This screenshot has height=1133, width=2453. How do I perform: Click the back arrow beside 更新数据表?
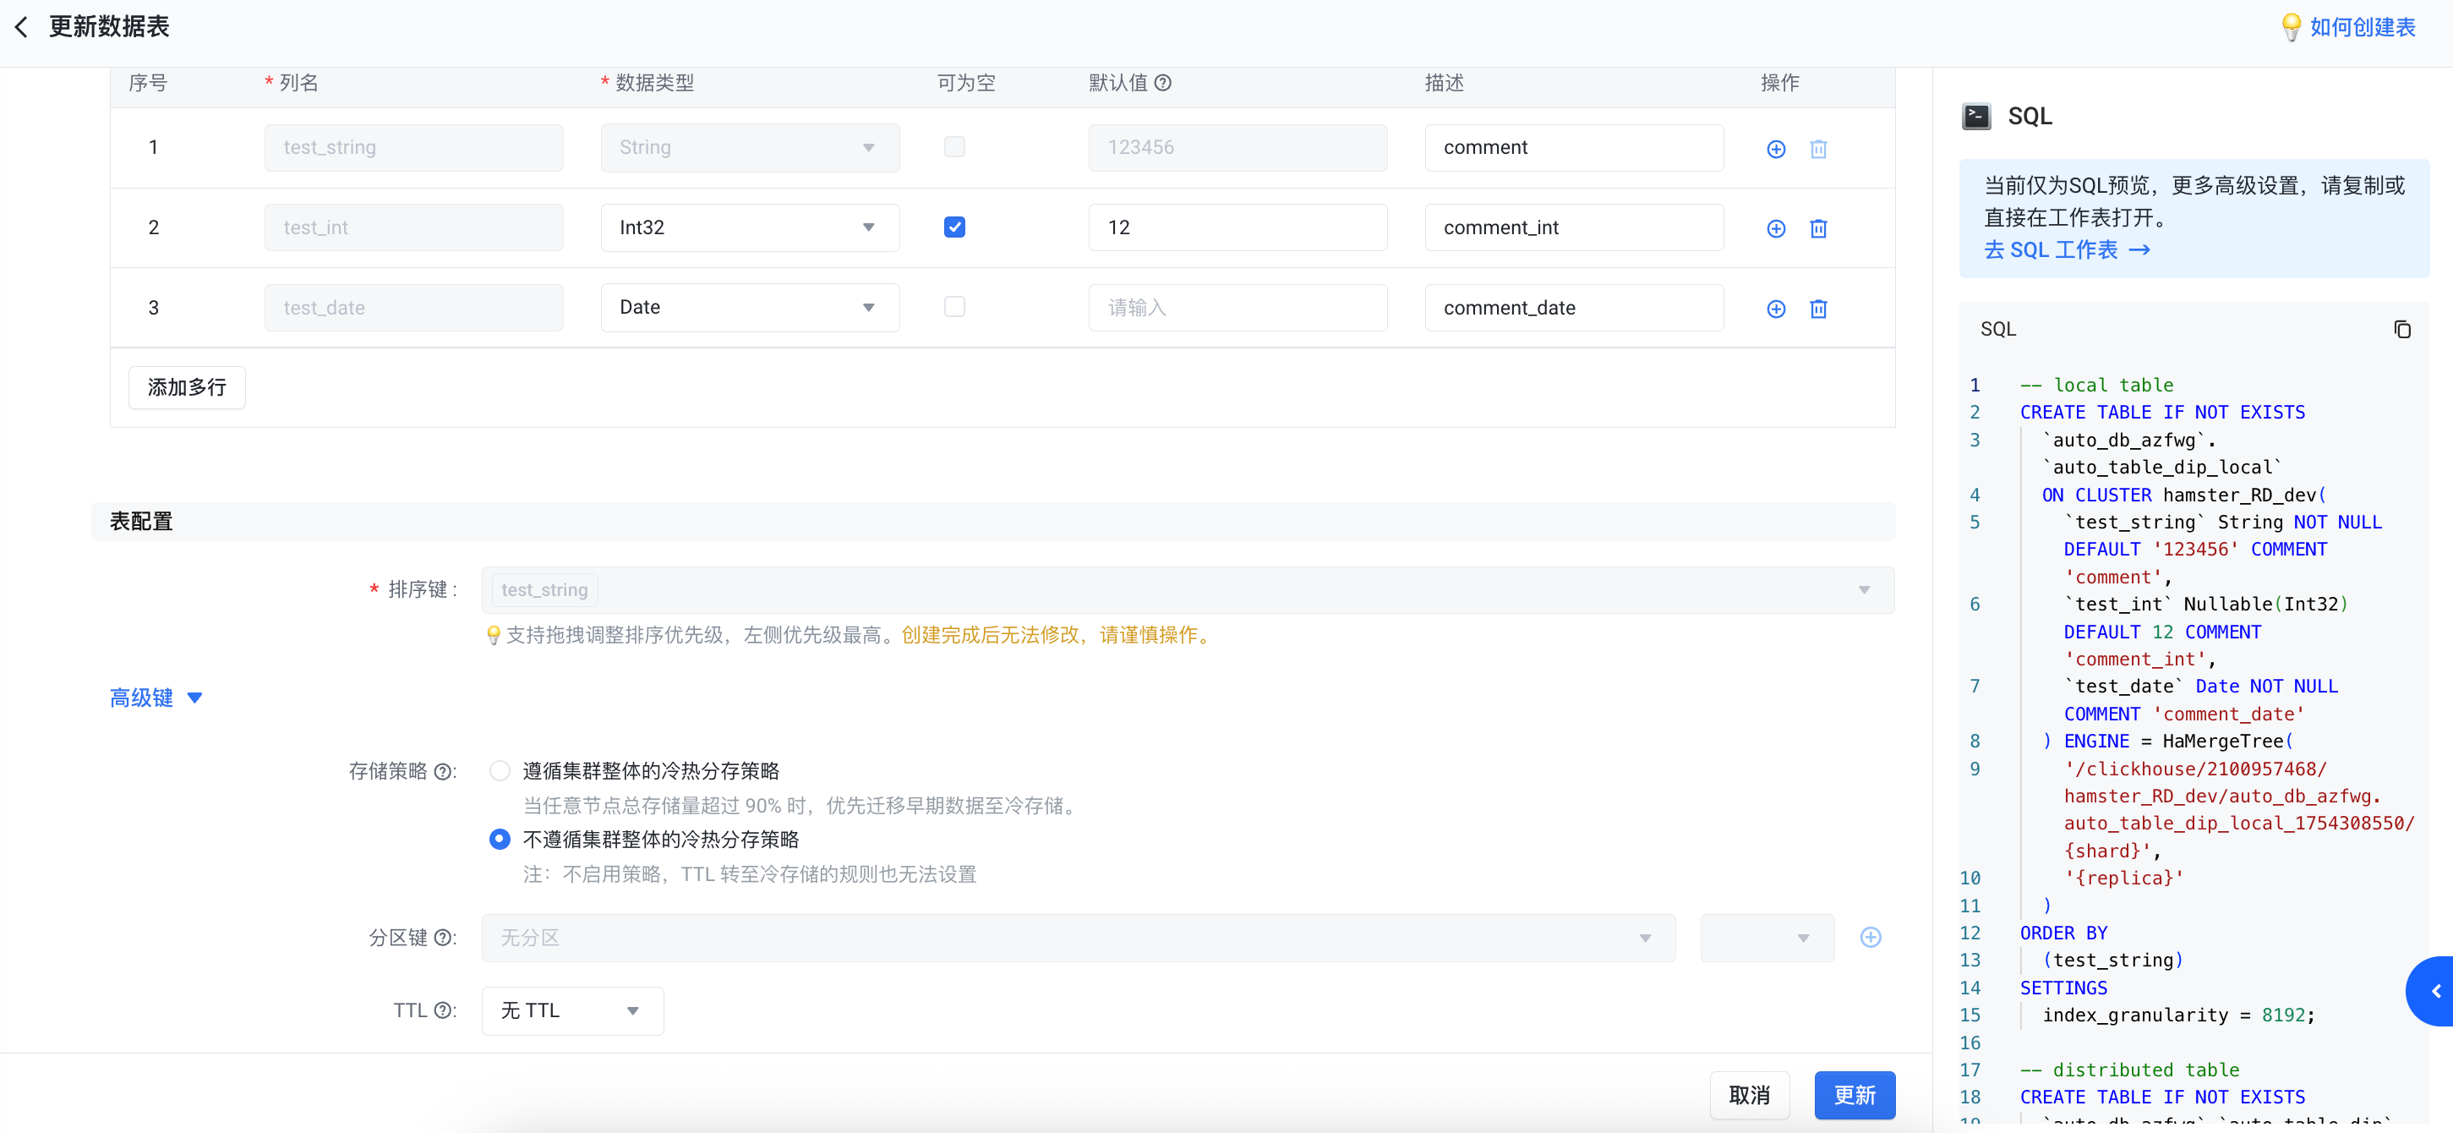coord(23,27)
